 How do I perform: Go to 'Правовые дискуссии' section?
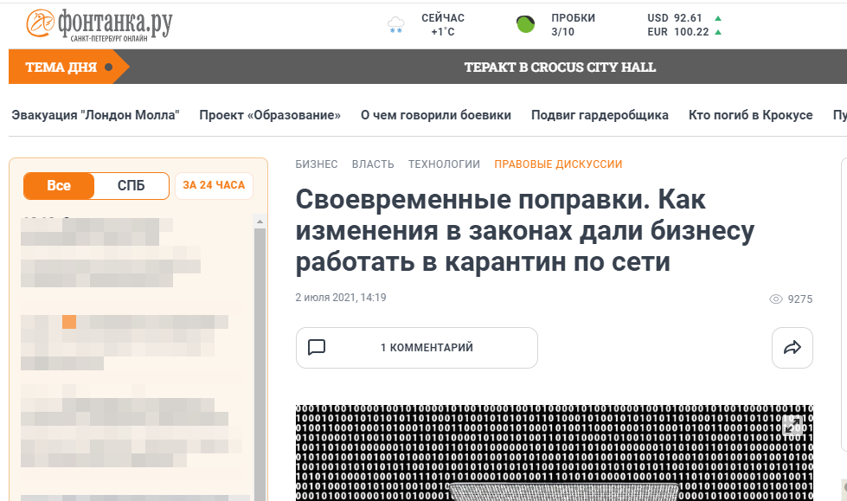click(x=559, y=164)
